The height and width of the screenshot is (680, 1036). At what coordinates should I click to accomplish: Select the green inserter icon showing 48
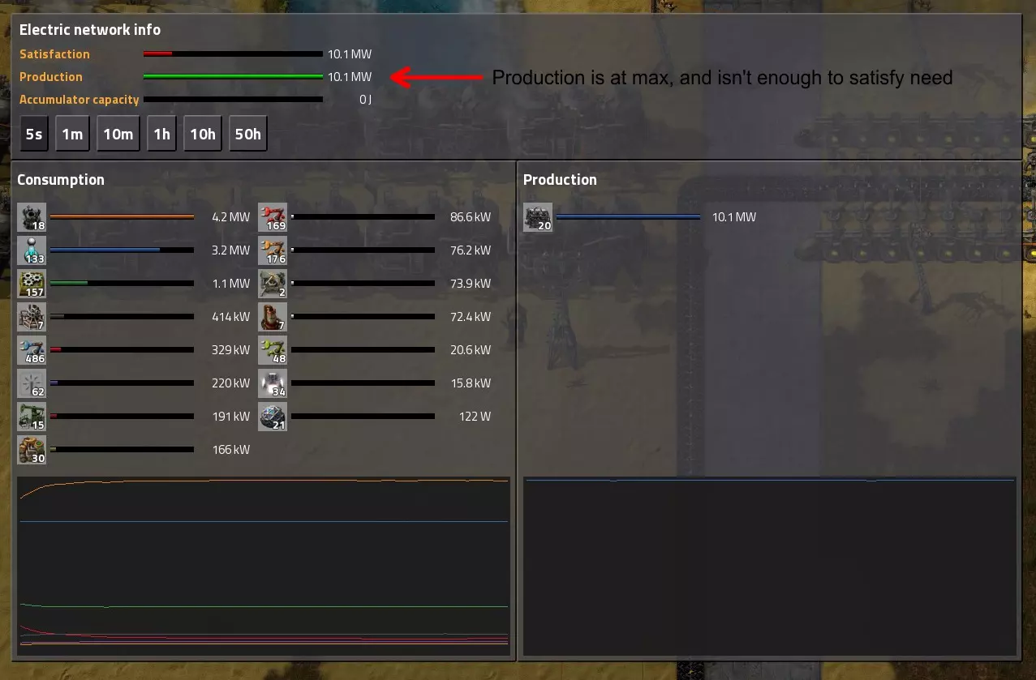273,350
